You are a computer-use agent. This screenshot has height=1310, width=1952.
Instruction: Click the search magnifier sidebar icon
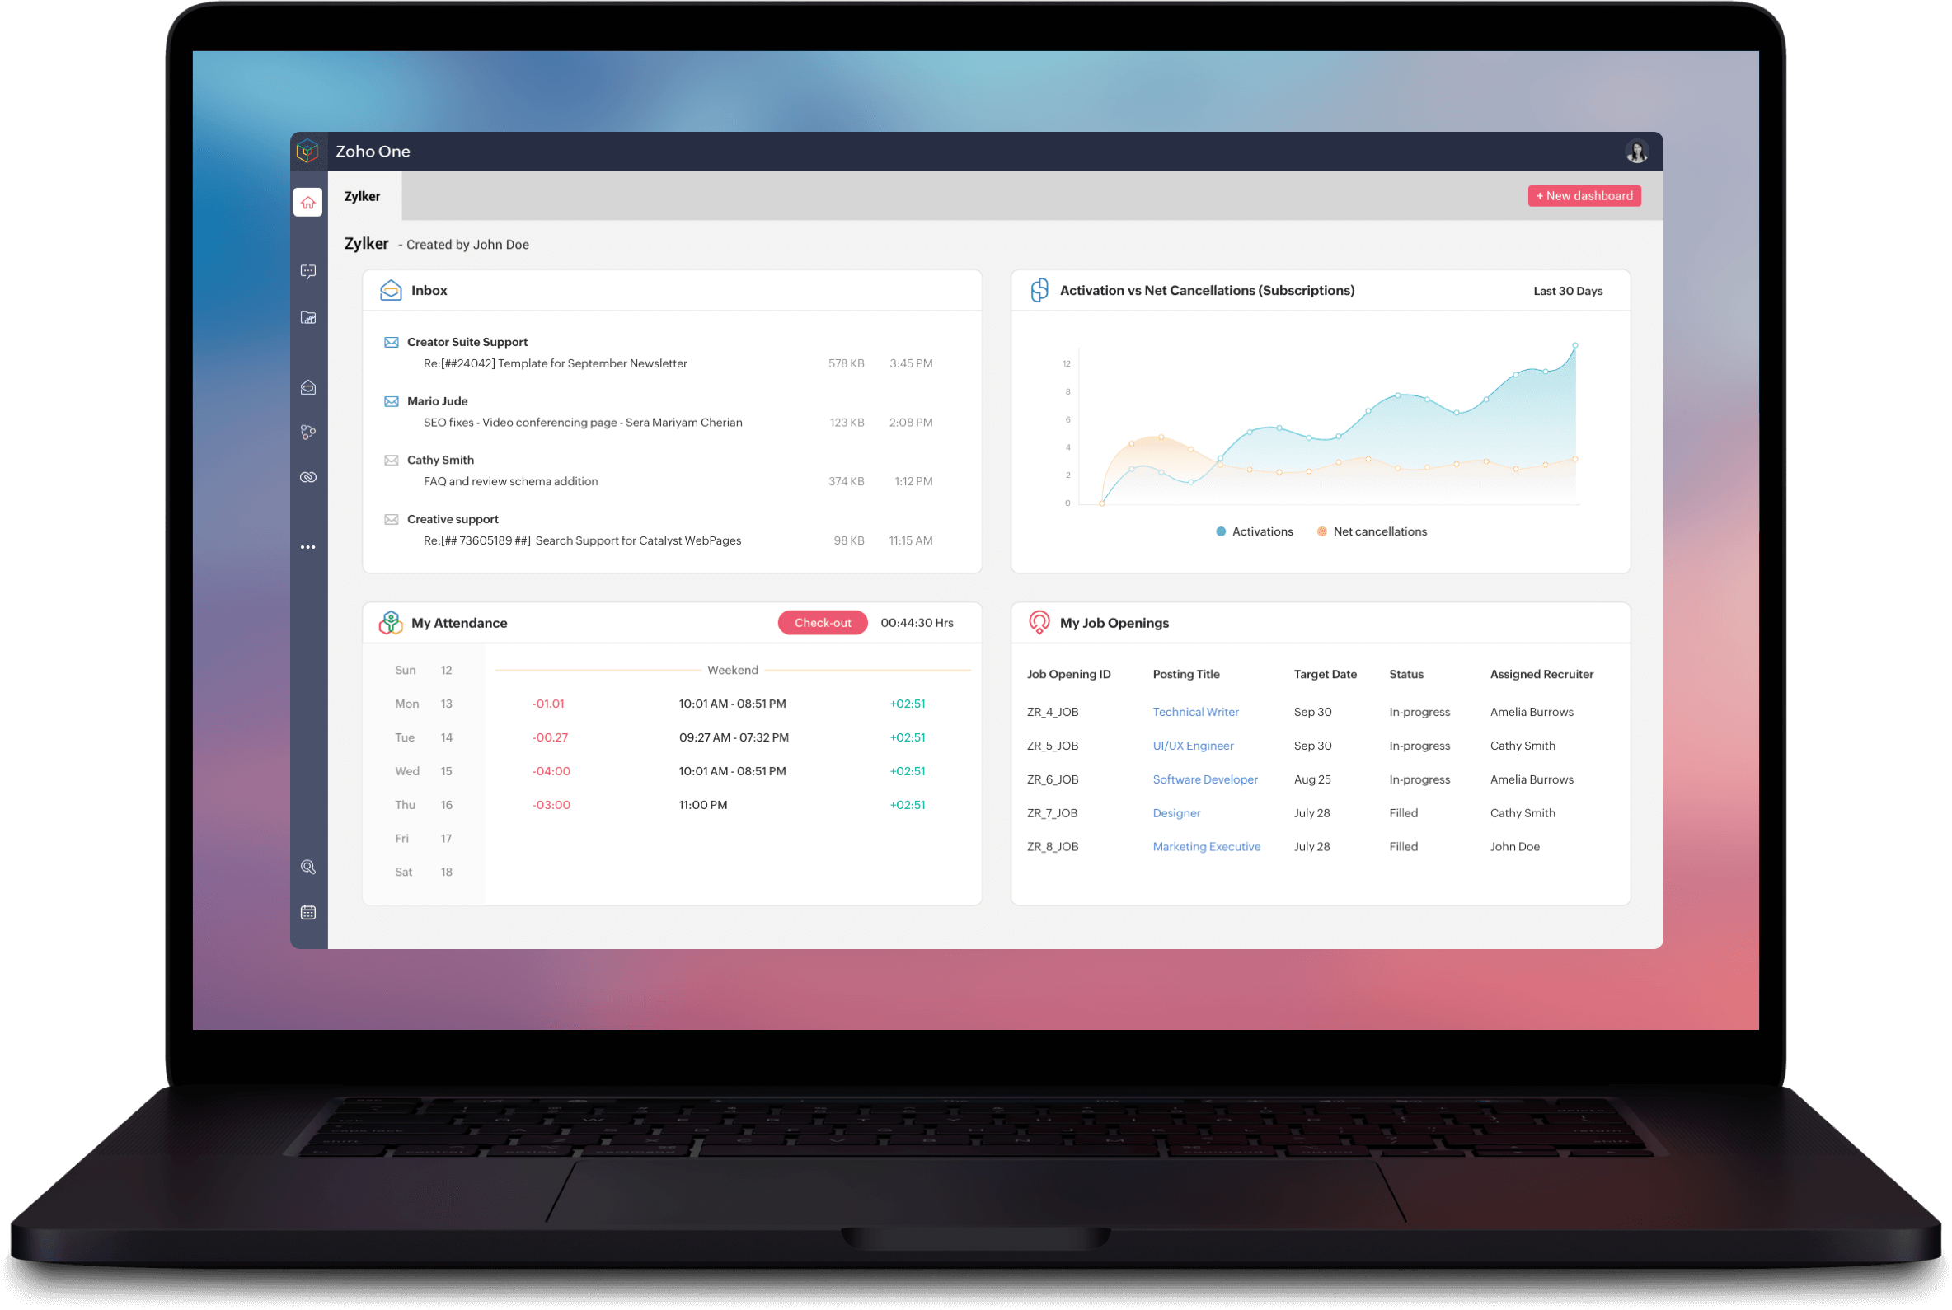coord(308,866)
